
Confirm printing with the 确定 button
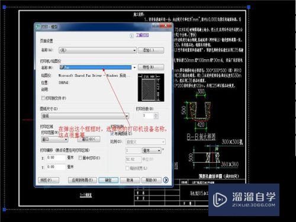pos(108,180)
